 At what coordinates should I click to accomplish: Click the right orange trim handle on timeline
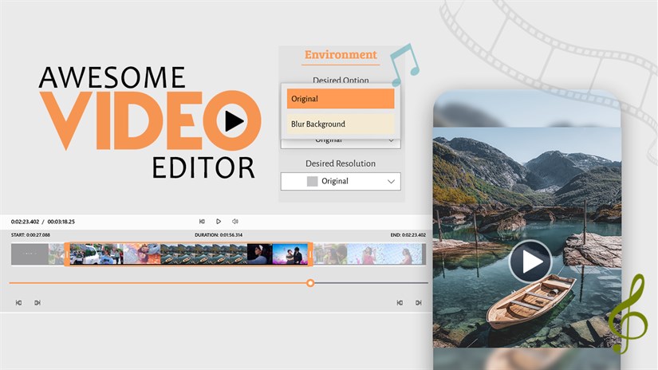(309, 254)
